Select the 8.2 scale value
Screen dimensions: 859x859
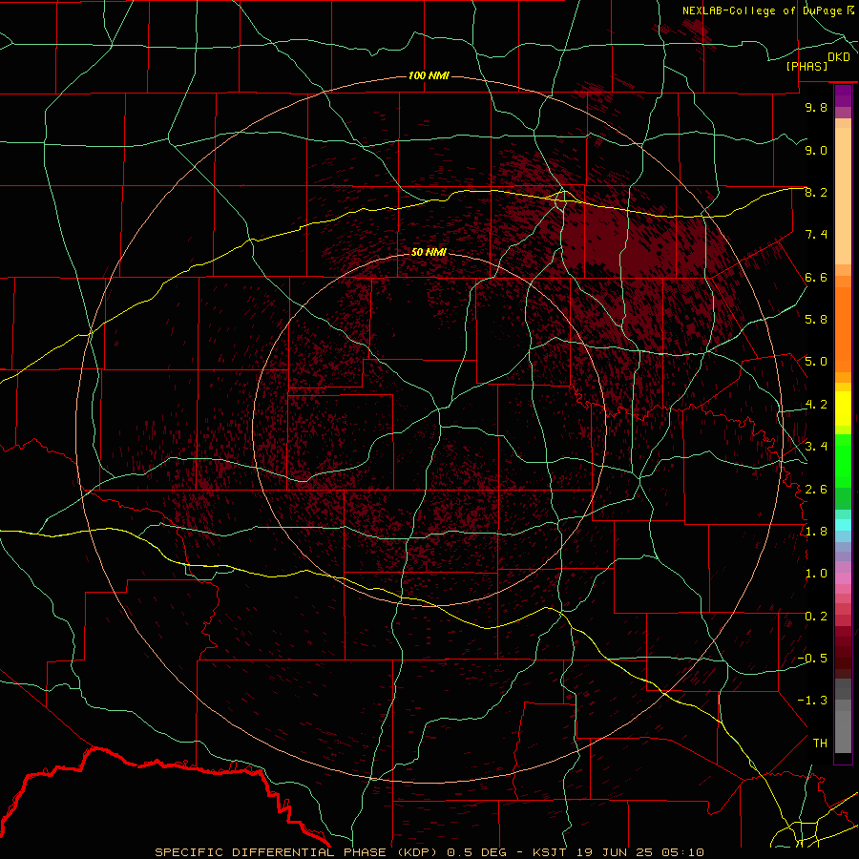coord(816,192)
